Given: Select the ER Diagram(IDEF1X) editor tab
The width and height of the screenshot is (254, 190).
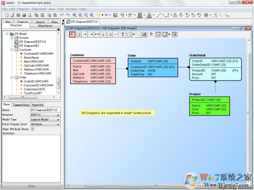Looking at the screenshot, I should click(82, 22).
